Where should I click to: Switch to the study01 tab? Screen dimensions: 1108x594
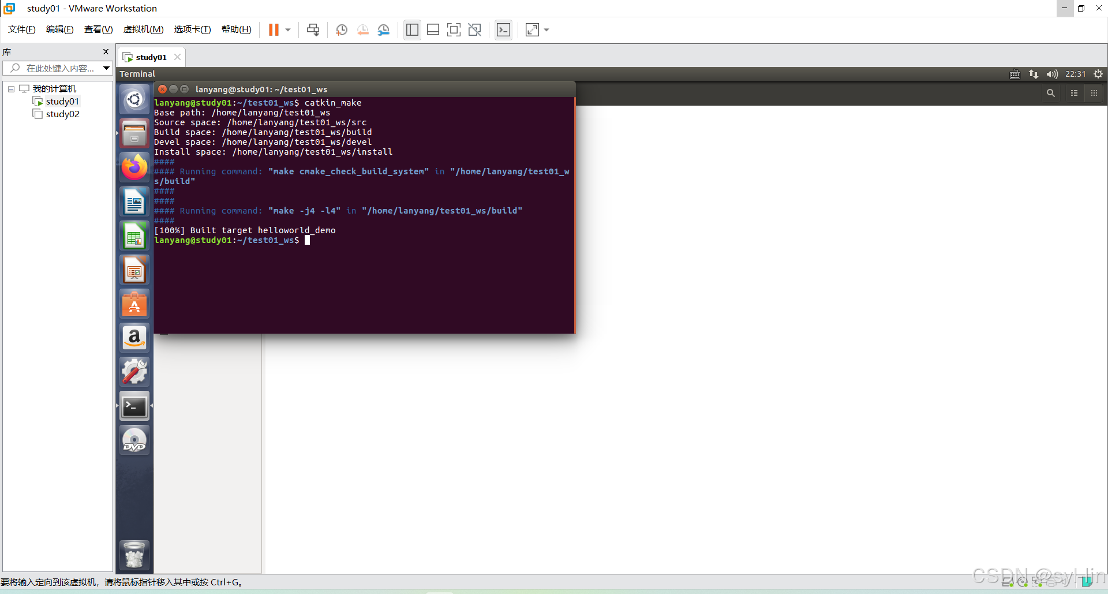click(x=149, y=57)
